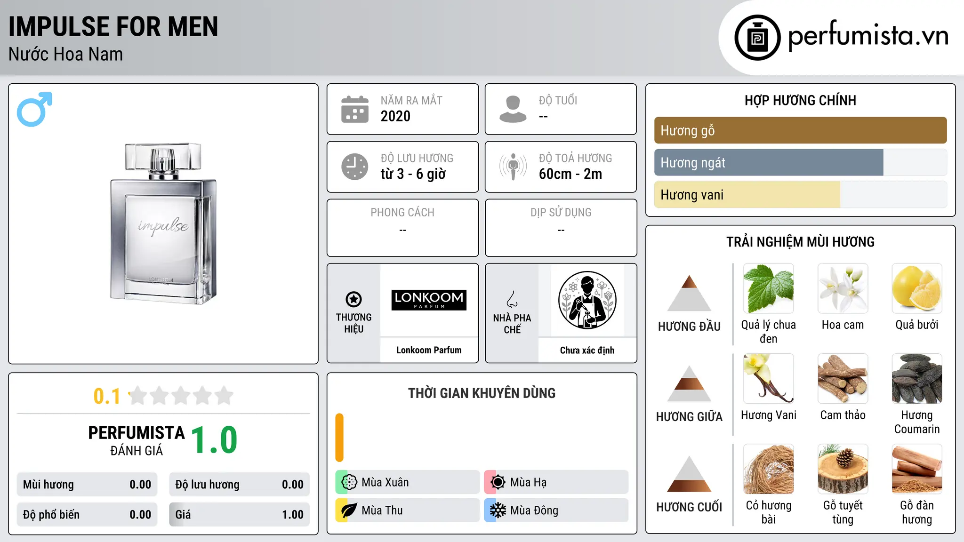Click the IMPULSE FOR MEN title

(113, 26)
